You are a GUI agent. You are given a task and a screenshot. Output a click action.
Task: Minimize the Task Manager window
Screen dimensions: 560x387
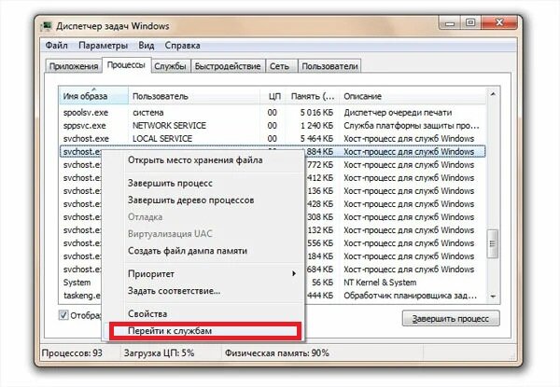click(x=450, y=23)
